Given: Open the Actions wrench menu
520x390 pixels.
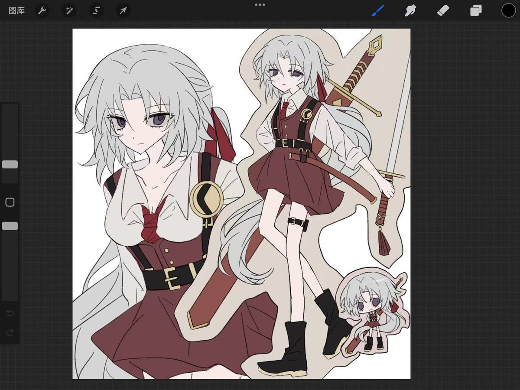Looking at the screenshot, I should tap(42, 10).
